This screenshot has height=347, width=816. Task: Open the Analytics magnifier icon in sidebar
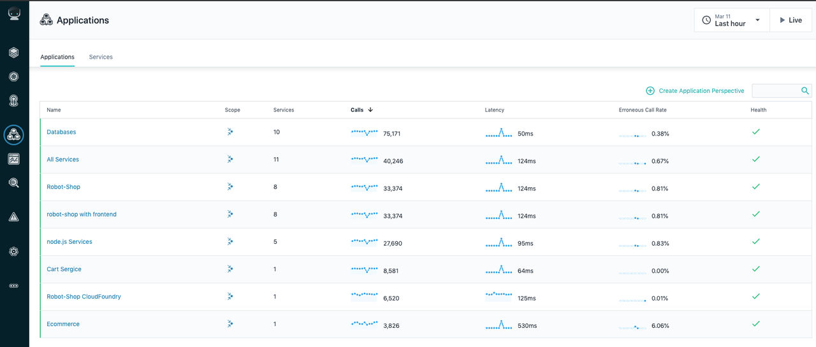pos(14,183)
